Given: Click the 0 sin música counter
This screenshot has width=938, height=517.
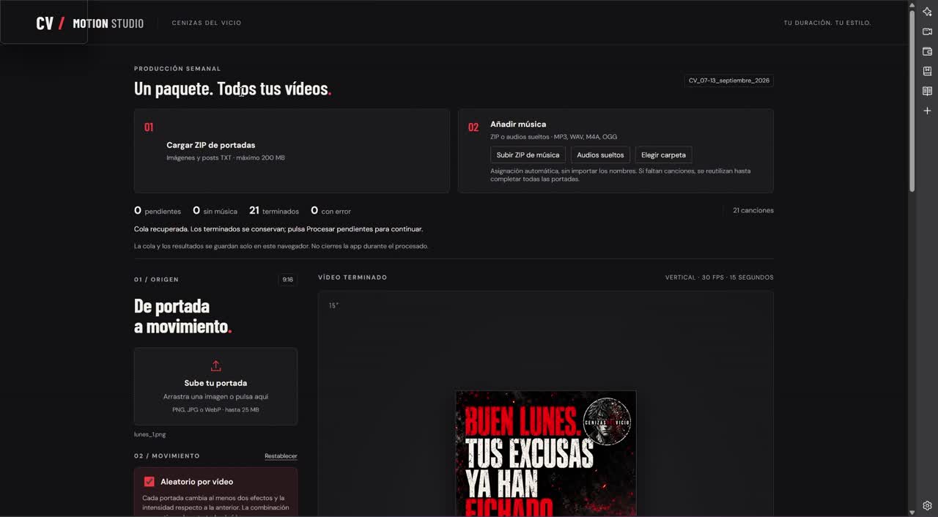Looking at the screenshot, I should tap(215, 211).
